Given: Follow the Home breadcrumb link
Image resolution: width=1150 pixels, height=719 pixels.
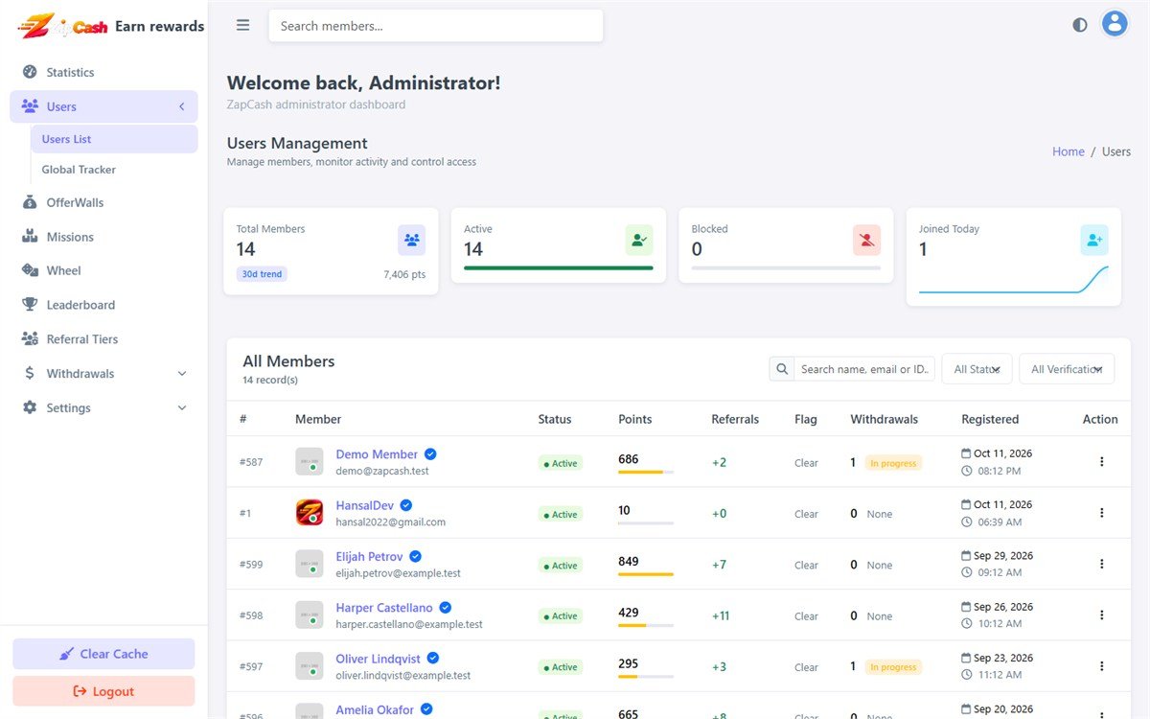Looking at the screenshot, I should coord(1069,151).
